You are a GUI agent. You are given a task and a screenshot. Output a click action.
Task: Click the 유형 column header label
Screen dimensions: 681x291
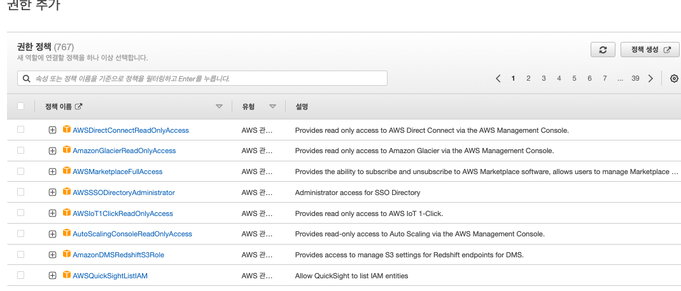click(x=248, y=107)
